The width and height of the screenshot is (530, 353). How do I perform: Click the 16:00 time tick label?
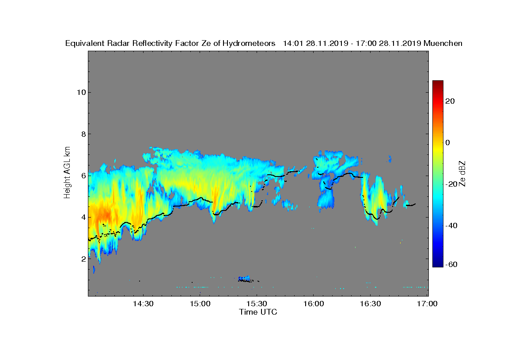[314, 304]
